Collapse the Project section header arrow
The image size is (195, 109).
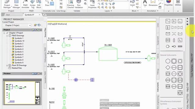(x=41, y=30)
